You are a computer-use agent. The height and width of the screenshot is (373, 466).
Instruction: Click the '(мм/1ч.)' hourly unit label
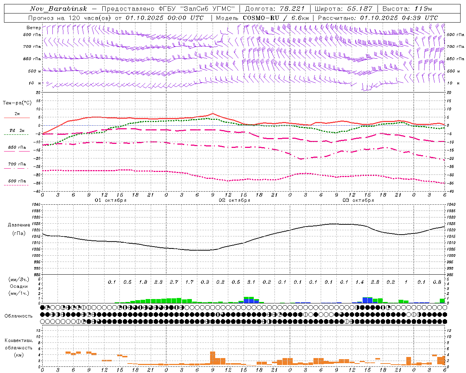[19, 293]
